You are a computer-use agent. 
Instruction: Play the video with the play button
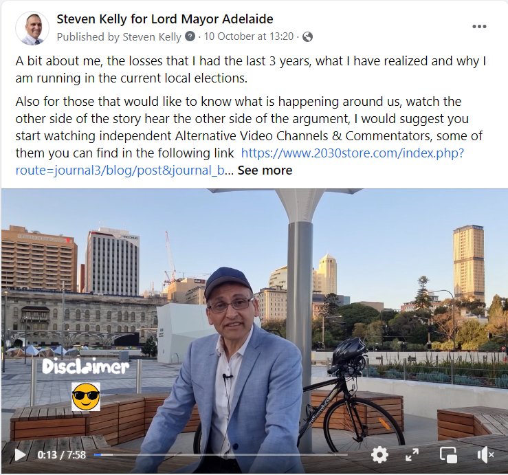pyautogui.click(x=20, y=454)
